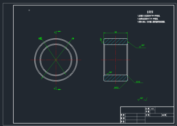
Task: Pick the roughness symbol on the section's left face
Action: [101, 41]
